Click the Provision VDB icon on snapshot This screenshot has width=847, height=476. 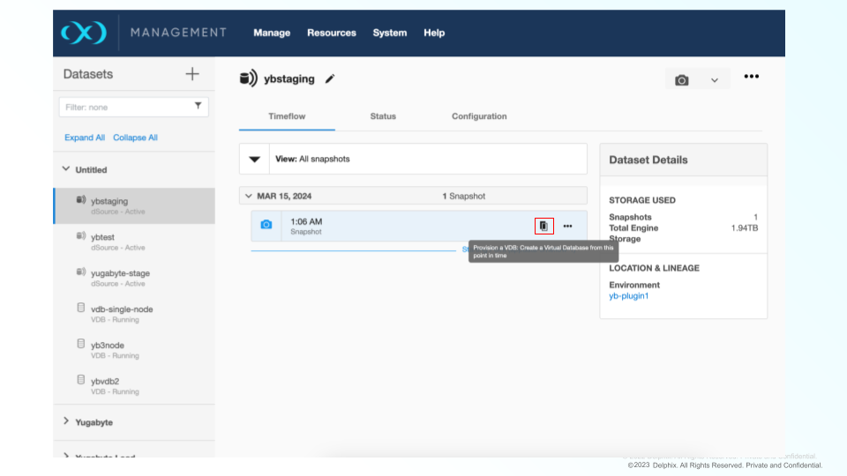tap(543, 226)
